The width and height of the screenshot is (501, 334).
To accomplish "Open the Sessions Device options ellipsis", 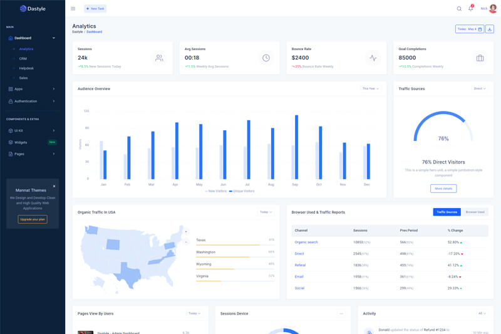I will tap(341, 313).
